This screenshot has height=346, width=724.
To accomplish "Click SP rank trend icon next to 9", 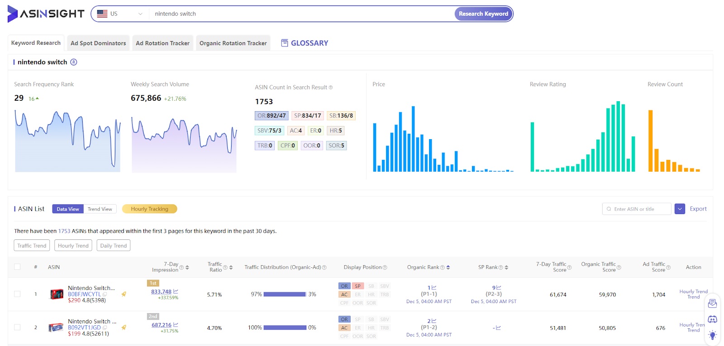I will [499, 288].
